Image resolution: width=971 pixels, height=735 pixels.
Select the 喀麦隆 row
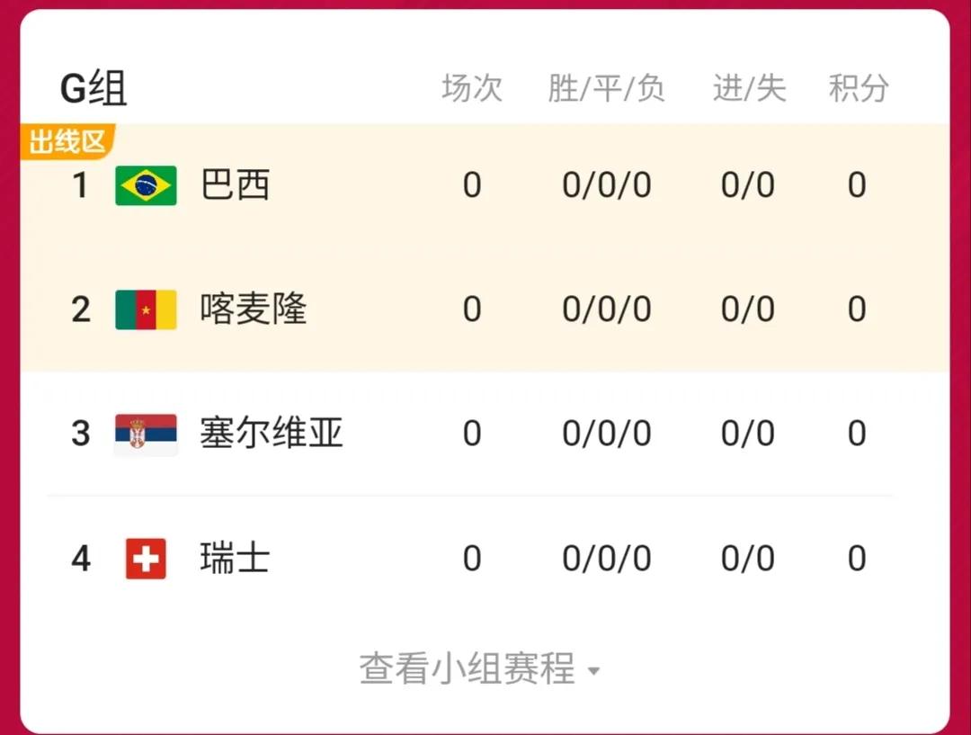[253, 309]
